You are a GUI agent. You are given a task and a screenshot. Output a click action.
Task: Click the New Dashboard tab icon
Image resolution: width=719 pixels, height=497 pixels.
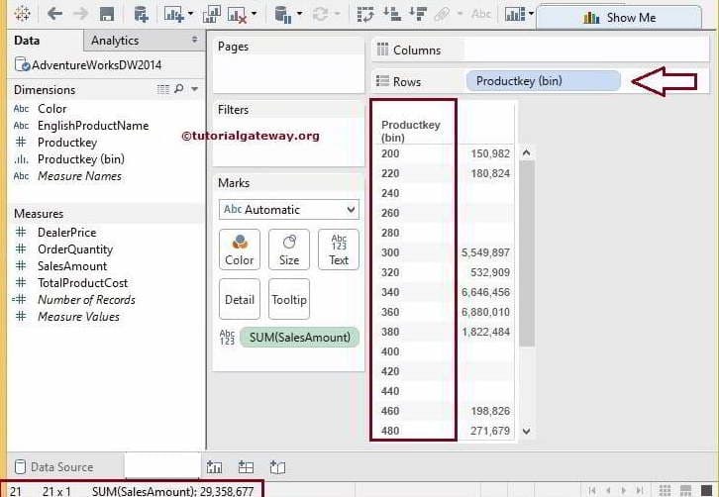tap(246, 467)
